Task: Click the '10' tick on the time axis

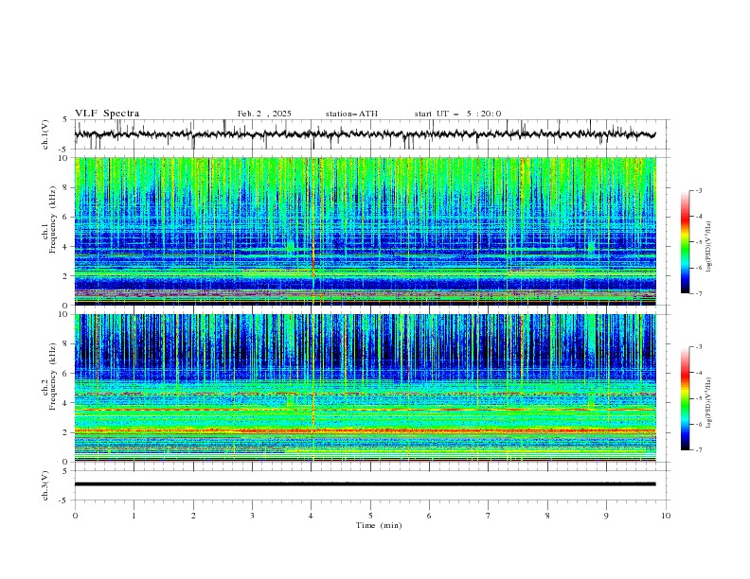Action: 666,516
